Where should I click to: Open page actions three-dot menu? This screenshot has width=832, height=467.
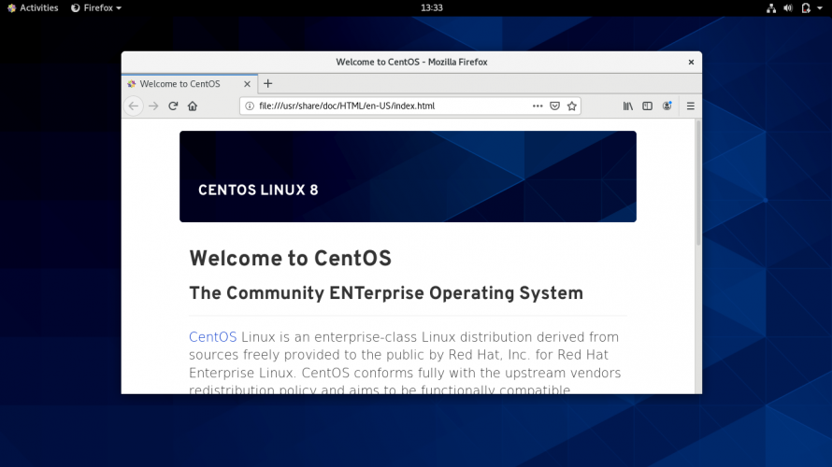point(538,106)
